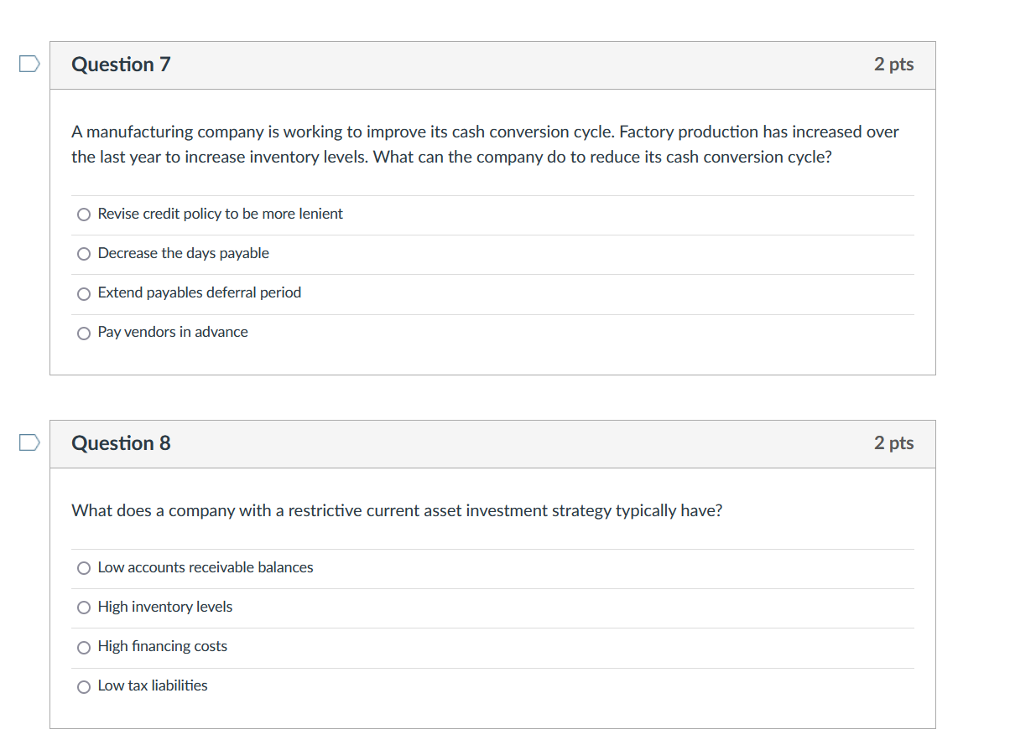Click the restrictive current asset strategy question text
The height and width of the screenshot is (750, 1010).
[397, 510]
